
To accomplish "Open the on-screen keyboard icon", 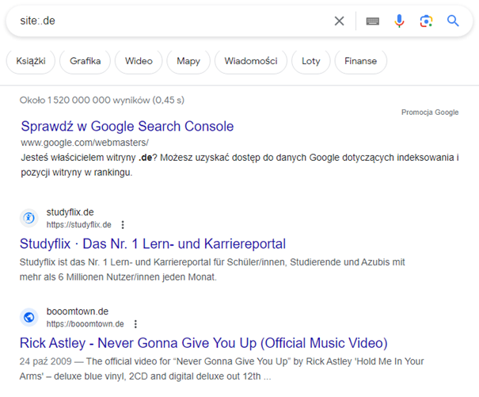I will pyautogui.click(x=372, y=21).
